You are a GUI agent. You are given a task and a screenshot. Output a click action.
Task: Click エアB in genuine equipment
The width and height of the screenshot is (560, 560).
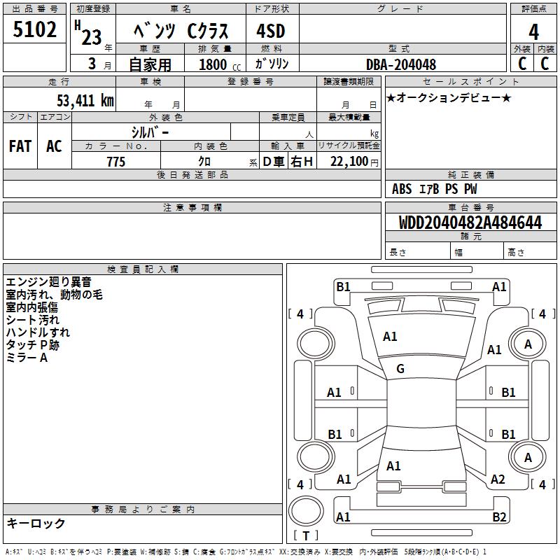(428, 189)
